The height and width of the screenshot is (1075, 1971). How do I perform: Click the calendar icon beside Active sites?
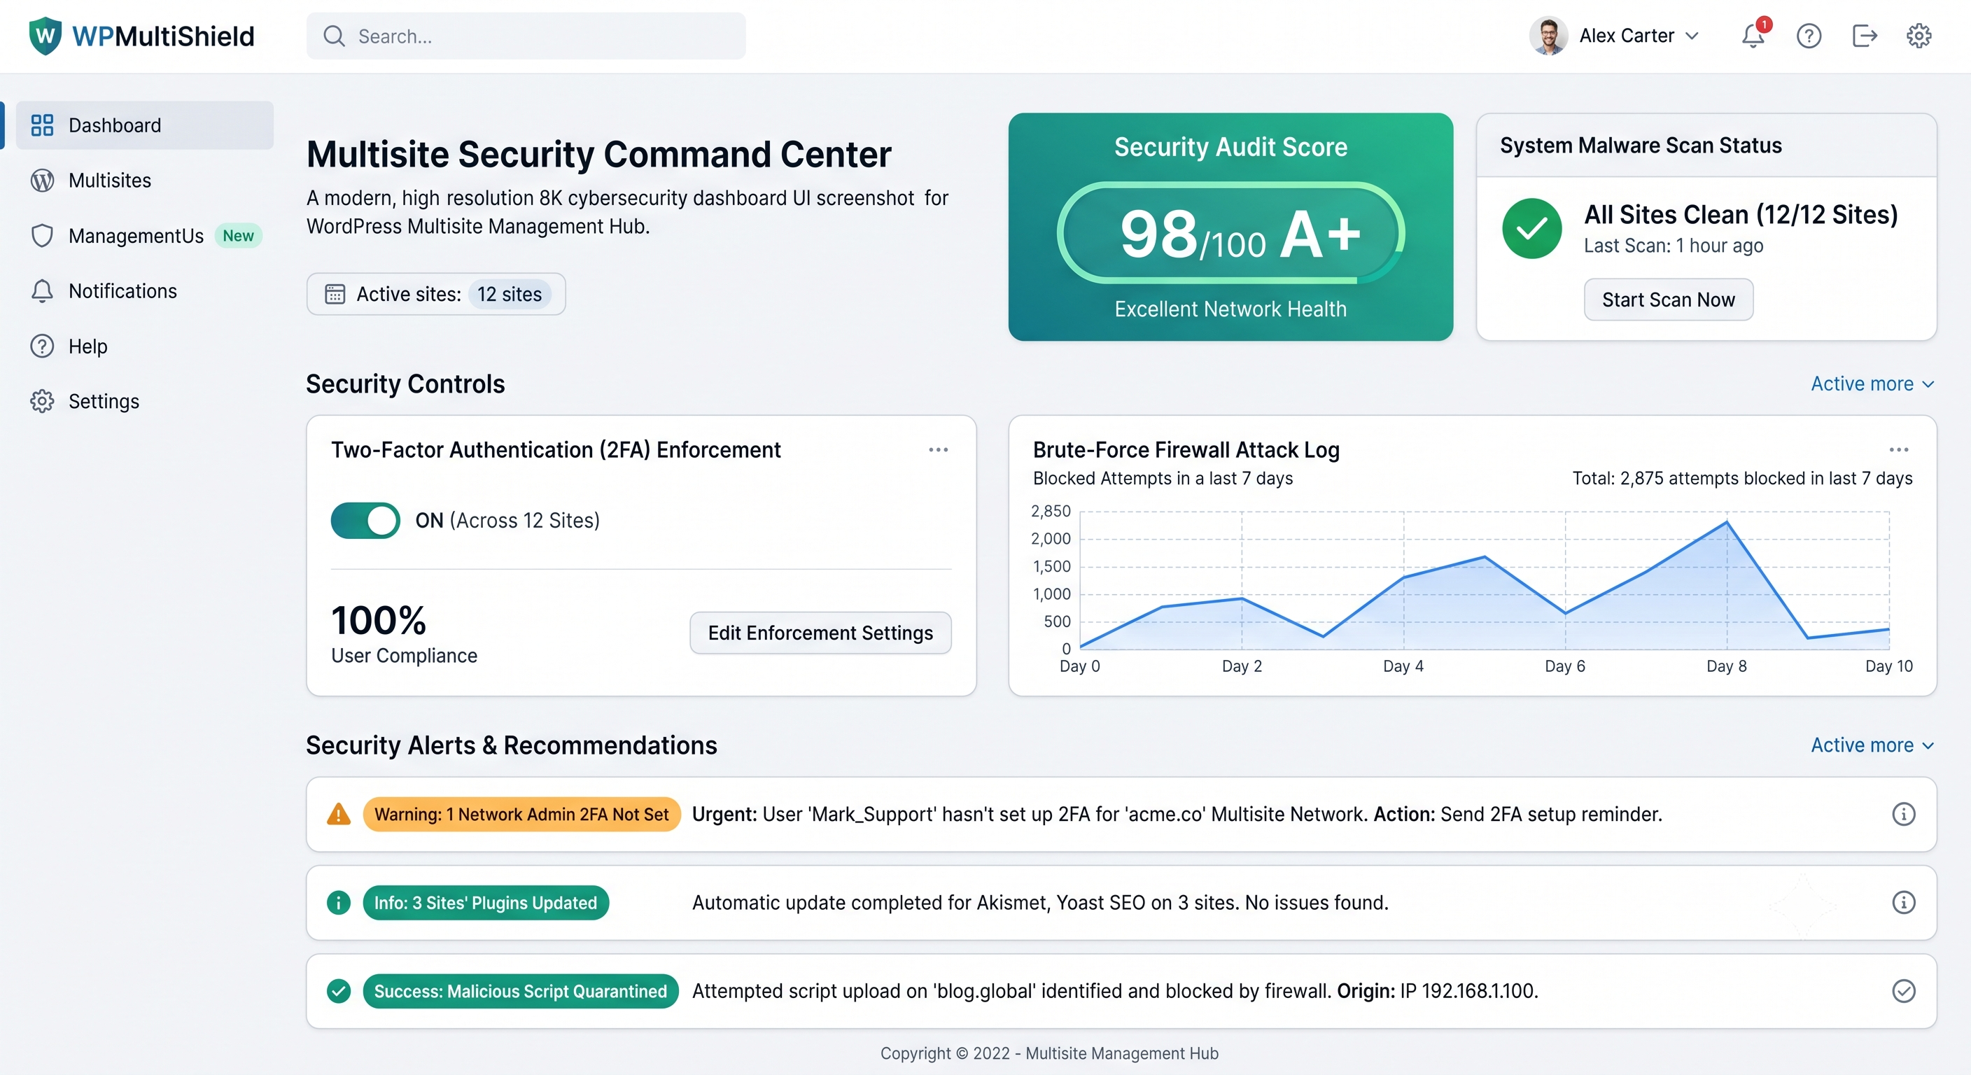click(x=335, y=294)
